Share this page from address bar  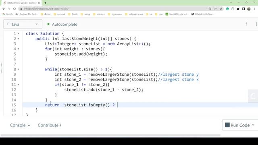215,9
